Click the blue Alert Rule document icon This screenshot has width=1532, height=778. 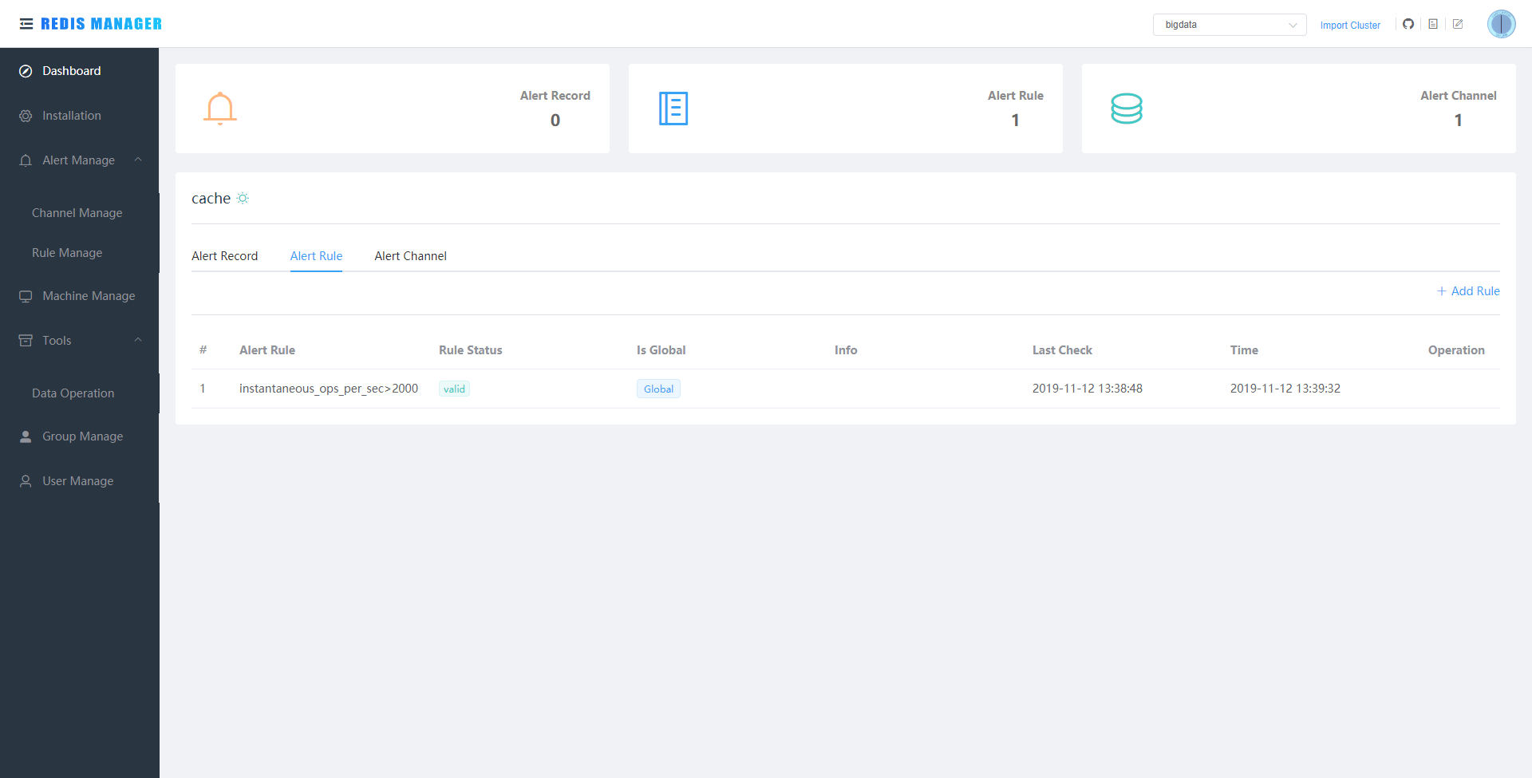[x=673, y=109]
